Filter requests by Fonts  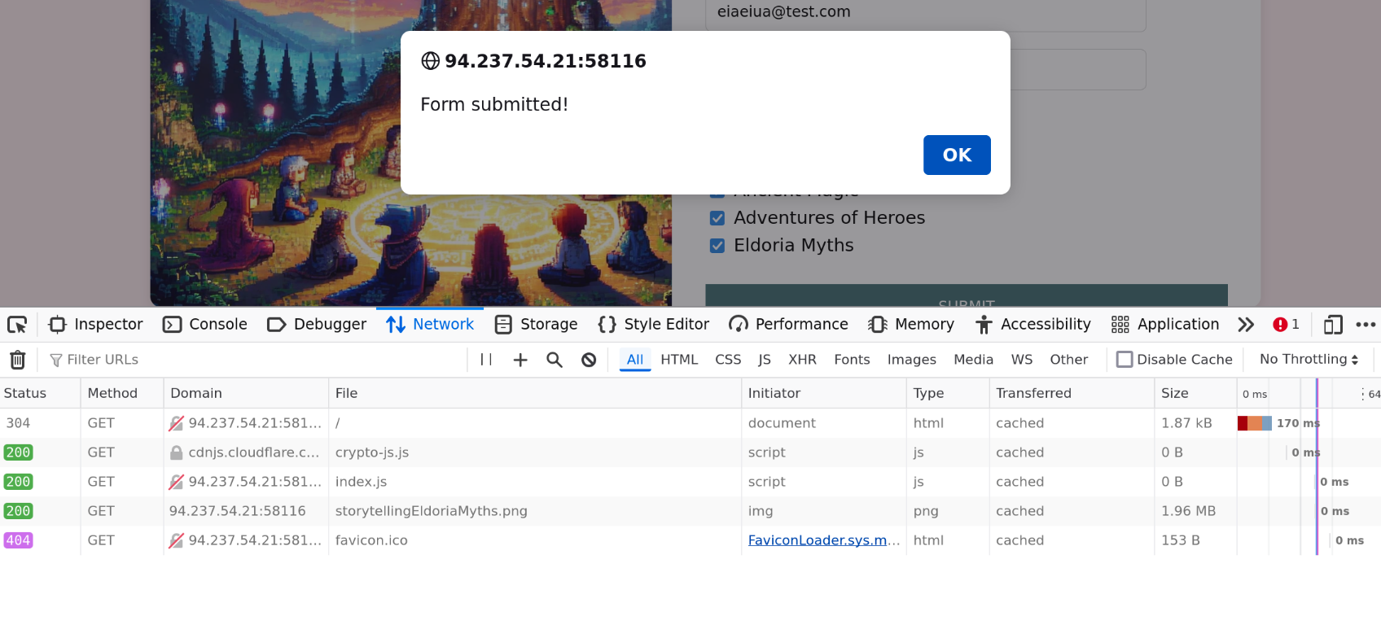tap(852, 360)
